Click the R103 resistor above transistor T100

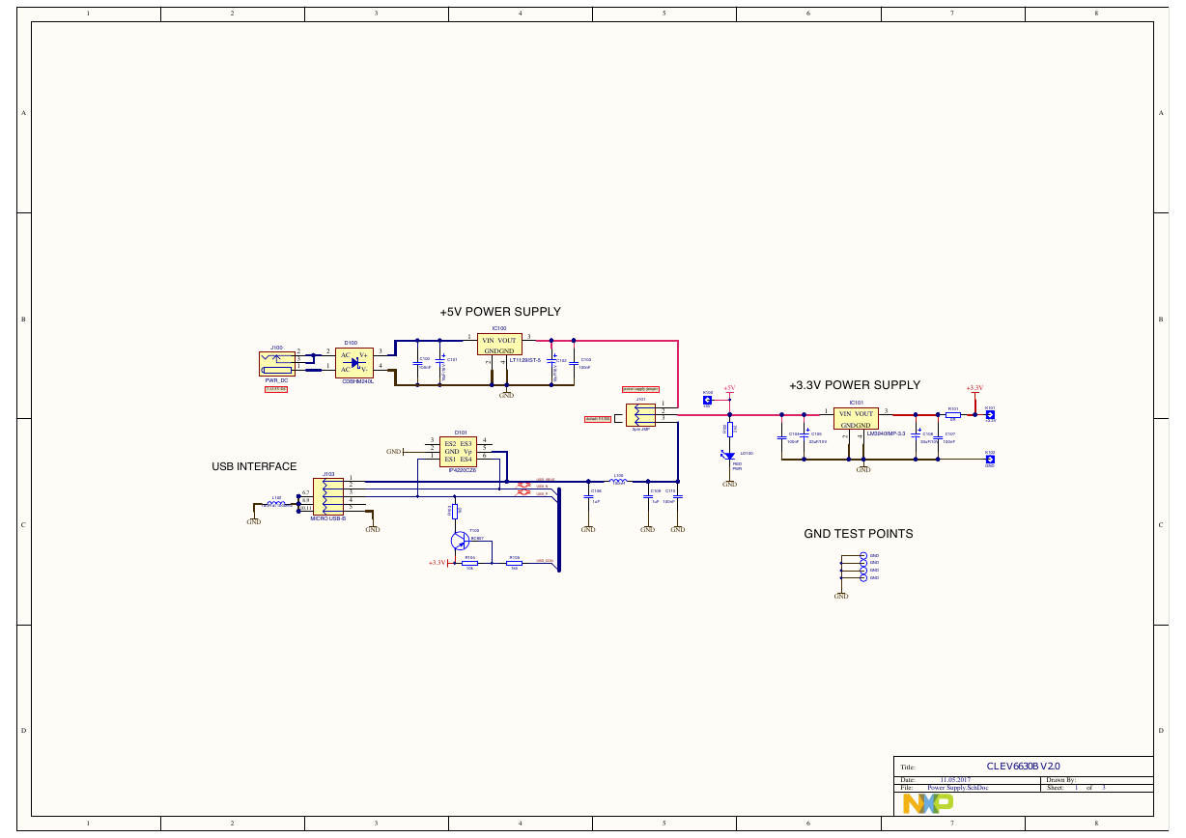tap(453, 511)
